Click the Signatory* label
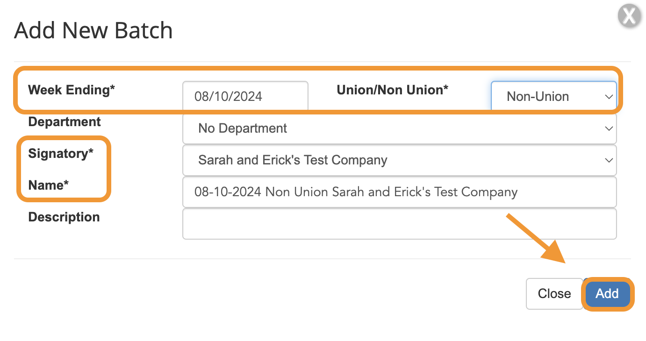 tap(61, 153)
